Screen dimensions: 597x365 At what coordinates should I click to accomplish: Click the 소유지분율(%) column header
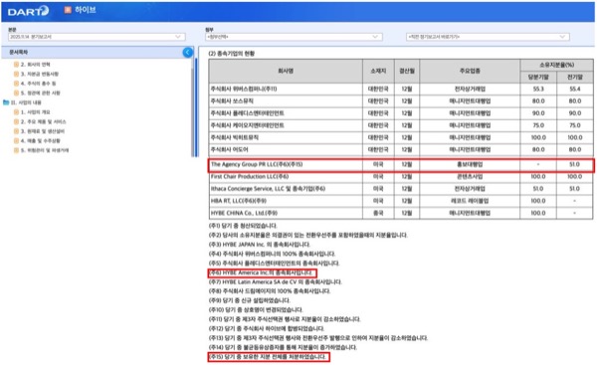[x=556, y=65]
